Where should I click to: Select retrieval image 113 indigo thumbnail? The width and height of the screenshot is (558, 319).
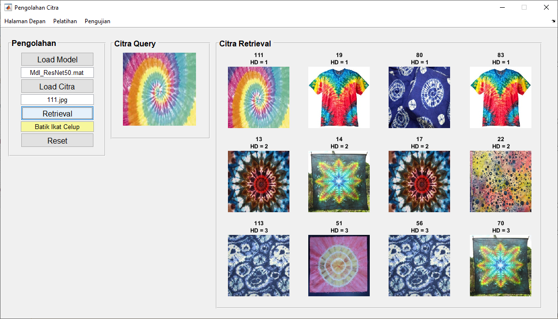click(259, 266)
